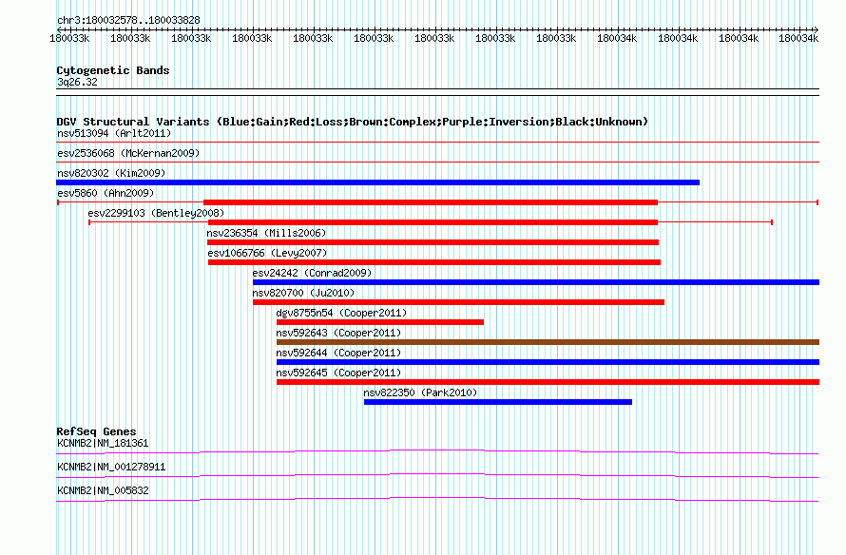Click the 3q26.32 band label
The image size is (846, 555).
pos(77,82)
